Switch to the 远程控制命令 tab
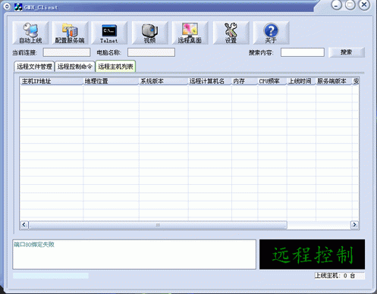The width and height of the screenshot is (377, 294). 75,67
